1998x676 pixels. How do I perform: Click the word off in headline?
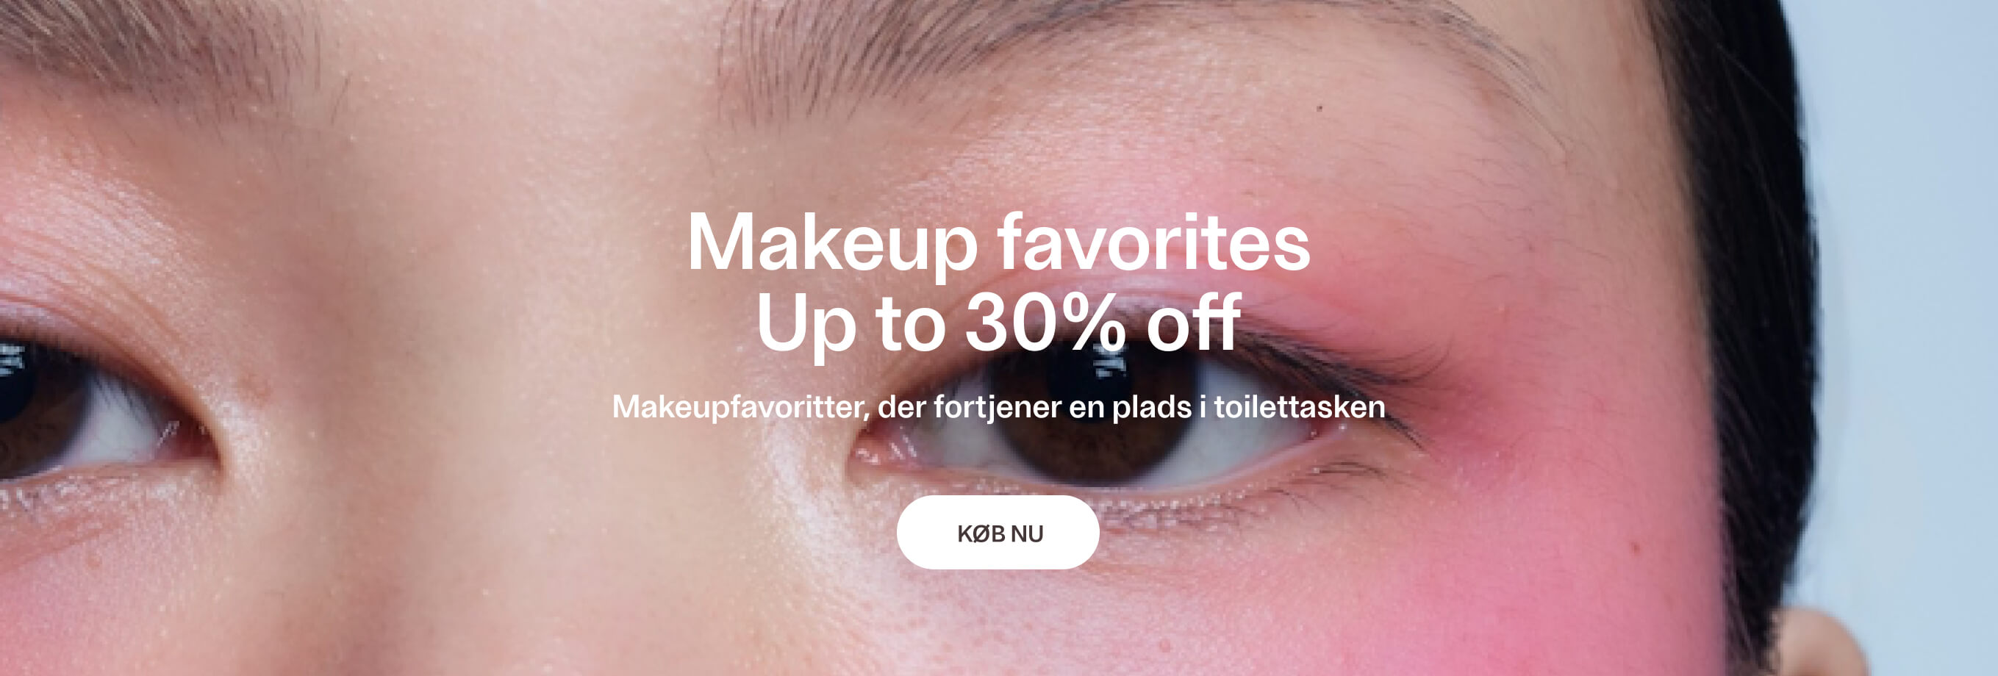pos(1194,321)
